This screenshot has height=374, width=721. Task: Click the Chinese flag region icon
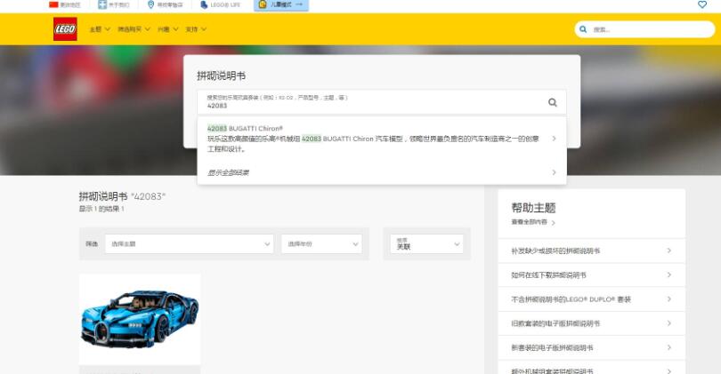[53, 4]
